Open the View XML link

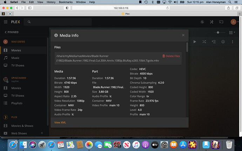tap(60, 123)
